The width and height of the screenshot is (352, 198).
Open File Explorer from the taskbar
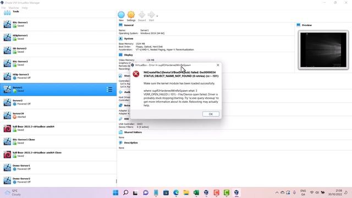pos(186,193)
